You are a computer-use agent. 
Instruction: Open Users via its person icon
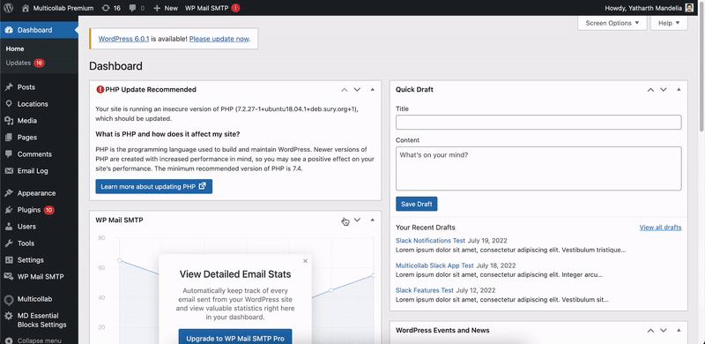pyautogui.click(x=9, y=227)
